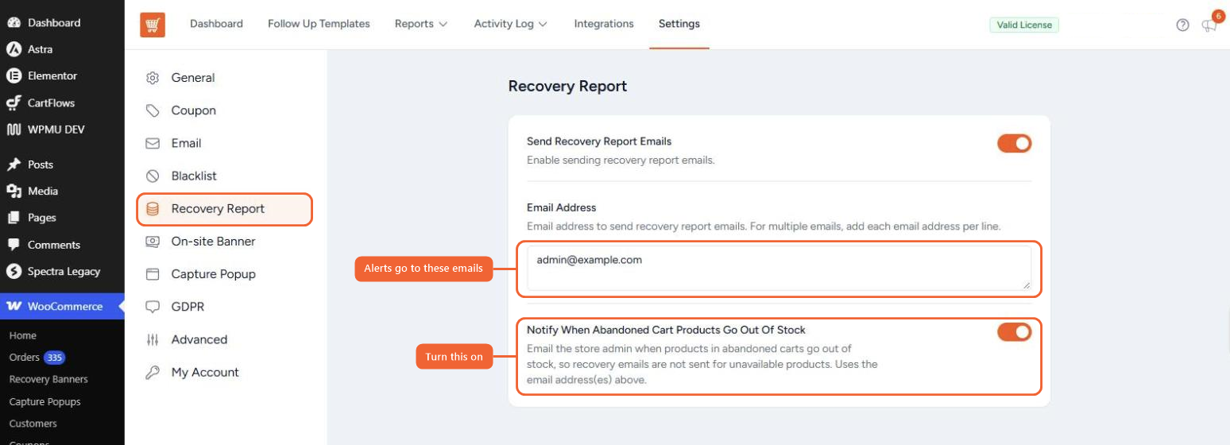The image size is (1230, 445).
Task: Click the Recovery Report page heading
Action: click(567, 86)
